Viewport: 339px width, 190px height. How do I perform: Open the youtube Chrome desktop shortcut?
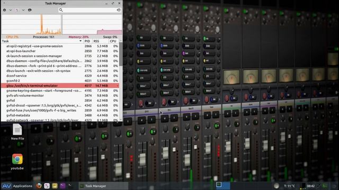(x=17, y=161)
